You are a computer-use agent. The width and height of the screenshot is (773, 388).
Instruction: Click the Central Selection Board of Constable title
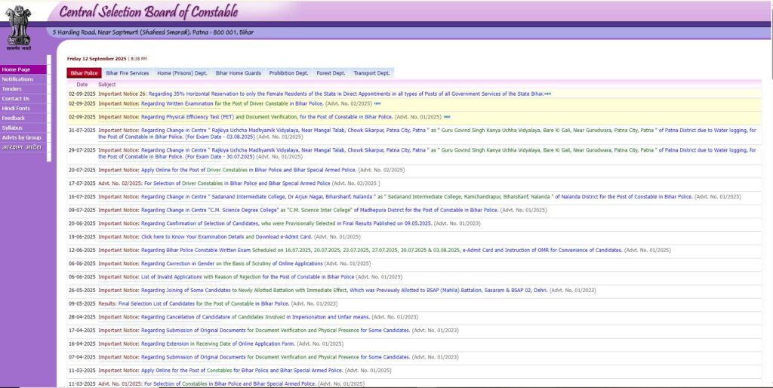coord(148,12)
